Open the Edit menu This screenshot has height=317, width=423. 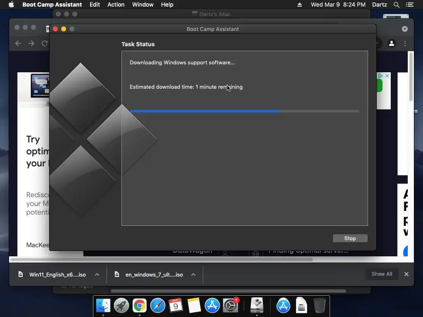coord(95,5)
